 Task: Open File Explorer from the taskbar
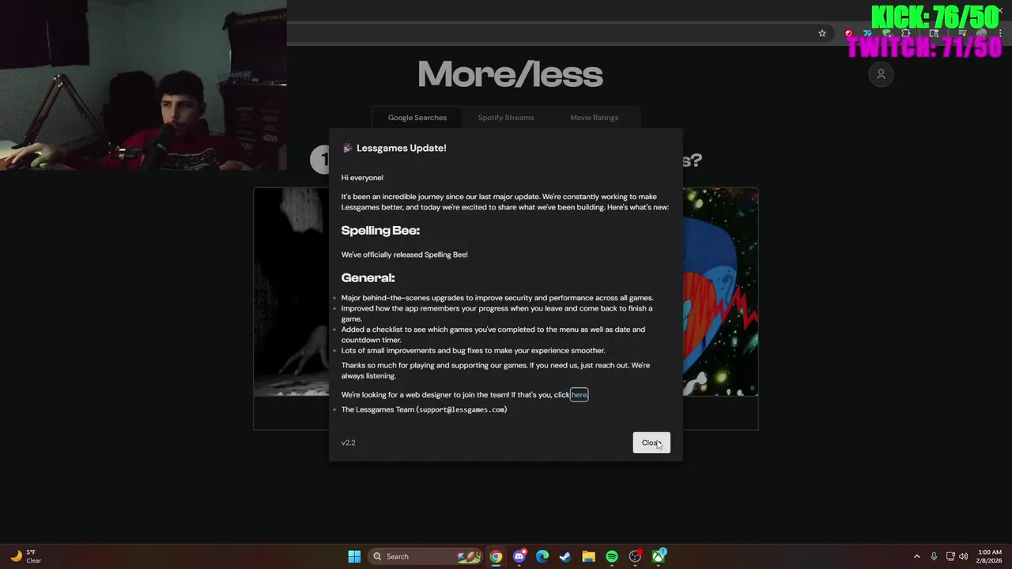coord(588,556)
